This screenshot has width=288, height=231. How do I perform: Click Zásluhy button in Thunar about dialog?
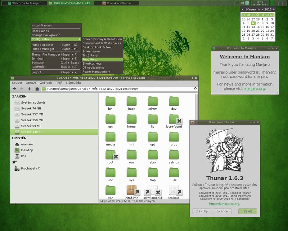pyautogui.click(x=202, y=211)
